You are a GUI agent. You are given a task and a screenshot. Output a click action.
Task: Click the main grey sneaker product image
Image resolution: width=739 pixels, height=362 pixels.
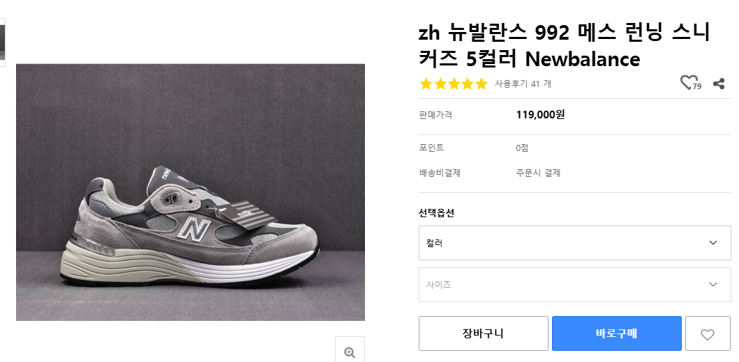pyautogui.click(x=191, y=192)
